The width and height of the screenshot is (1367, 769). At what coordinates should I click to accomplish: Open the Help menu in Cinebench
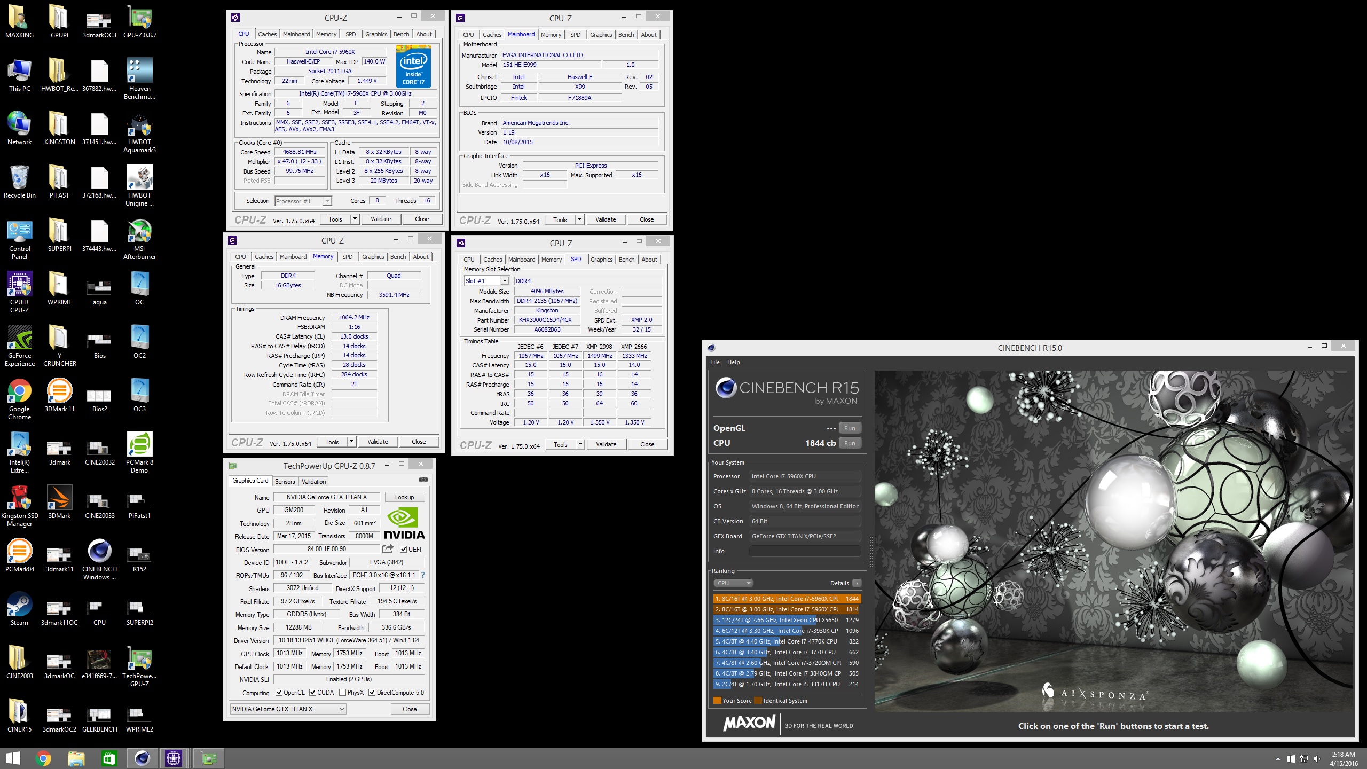click(x=733, y=362)
